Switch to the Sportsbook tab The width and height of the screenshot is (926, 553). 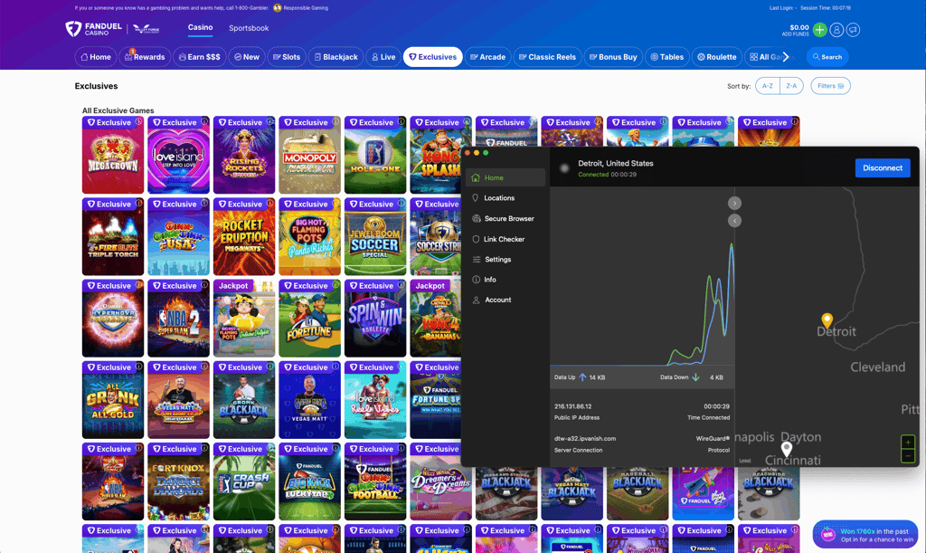[x=249, y=28]
